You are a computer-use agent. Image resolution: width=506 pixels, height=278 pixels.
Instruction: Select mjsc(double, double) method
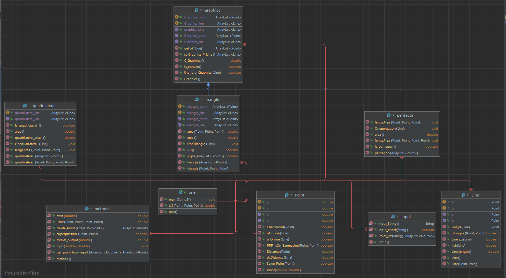coord(73,246)
